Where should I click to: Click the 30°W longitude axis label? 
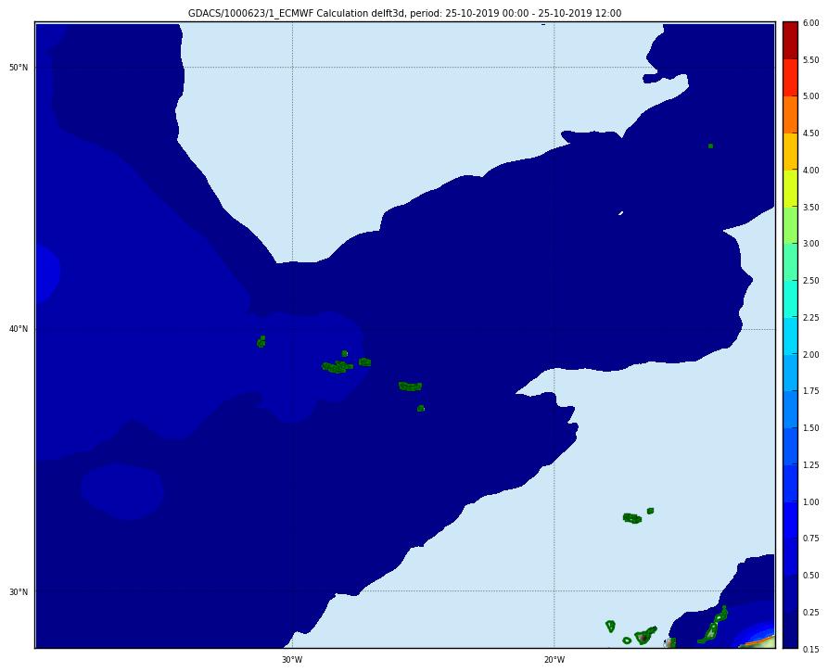tap(292, 660)
